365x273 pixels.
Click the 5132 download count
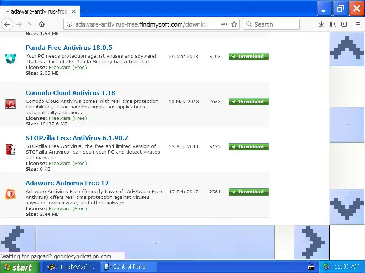215,147
